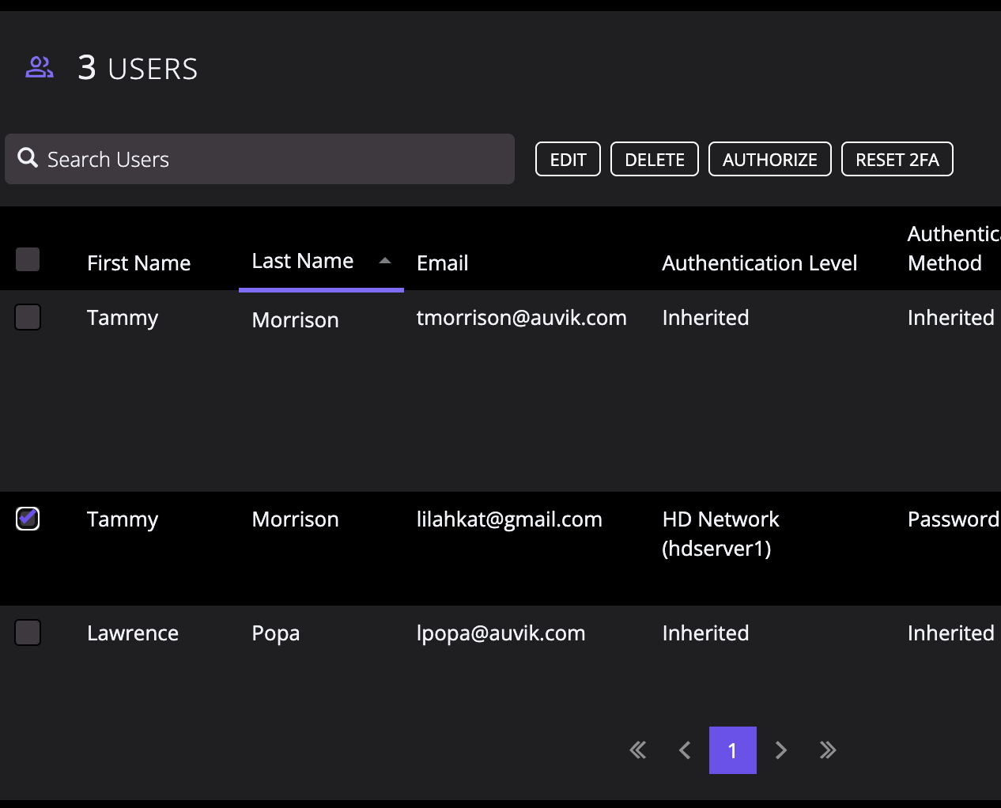Go to previous page of users
Image resolution: width=1001 pixels, height=808 pixels.
pyautogui.click(x=685, y=750)
